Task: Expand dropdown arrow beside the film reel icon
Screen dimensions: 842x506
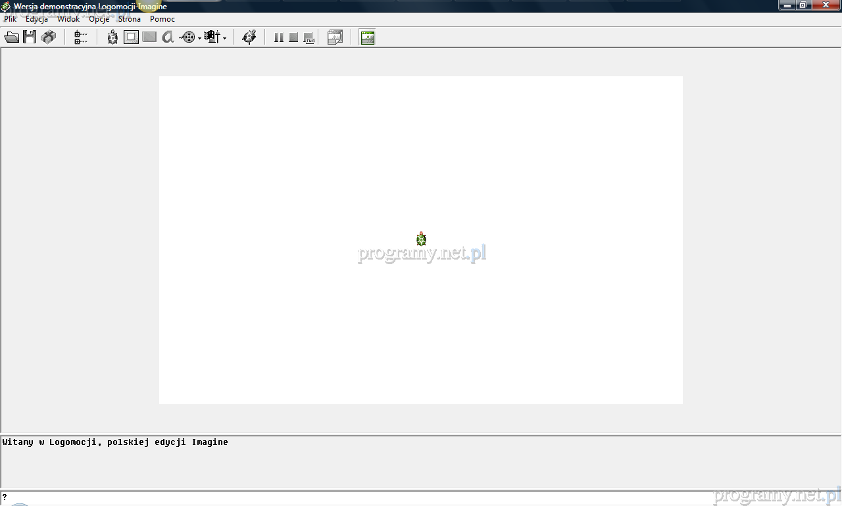Action: pyautogui.click(x=199, y=39)
